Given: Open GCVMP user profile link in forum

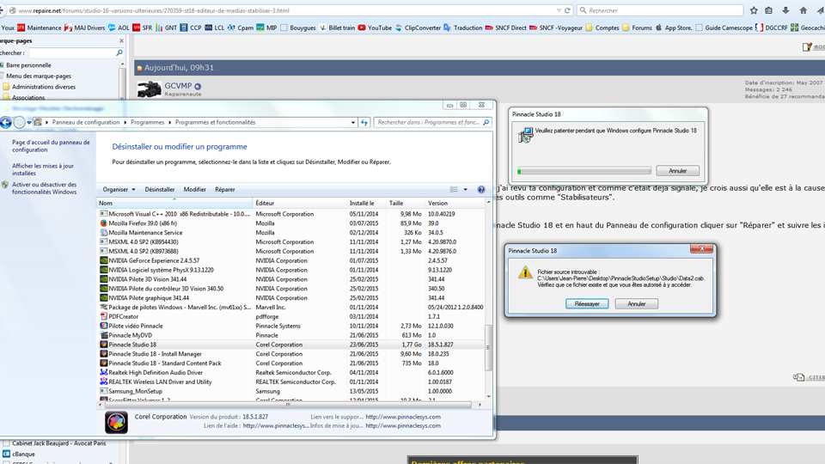Looking at the screenshot, I should (178, 86).
